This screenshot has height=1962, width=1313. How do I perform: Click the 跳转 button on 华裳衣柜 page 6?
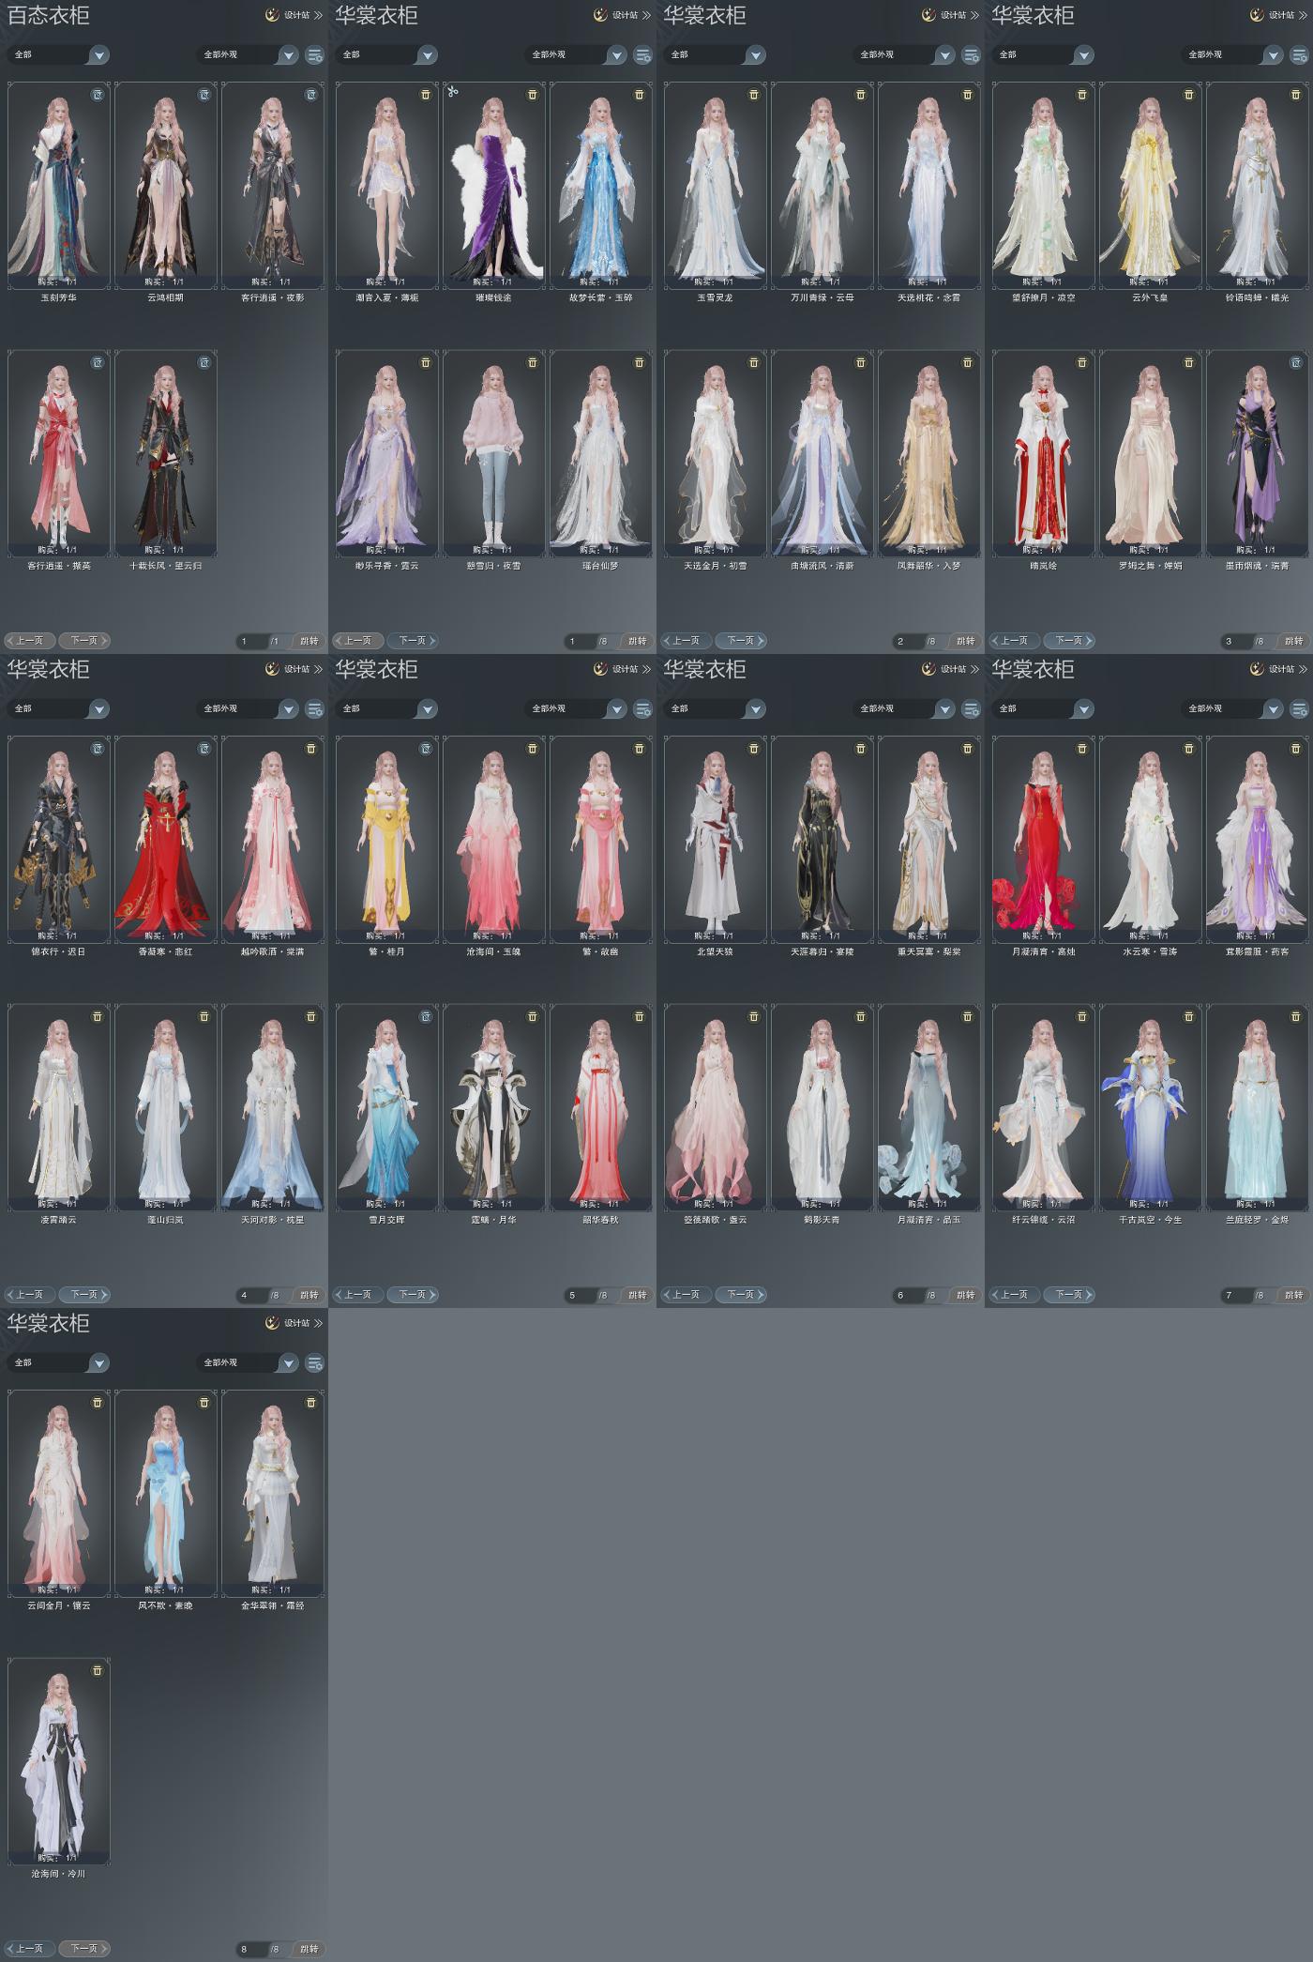[965, 1296]
